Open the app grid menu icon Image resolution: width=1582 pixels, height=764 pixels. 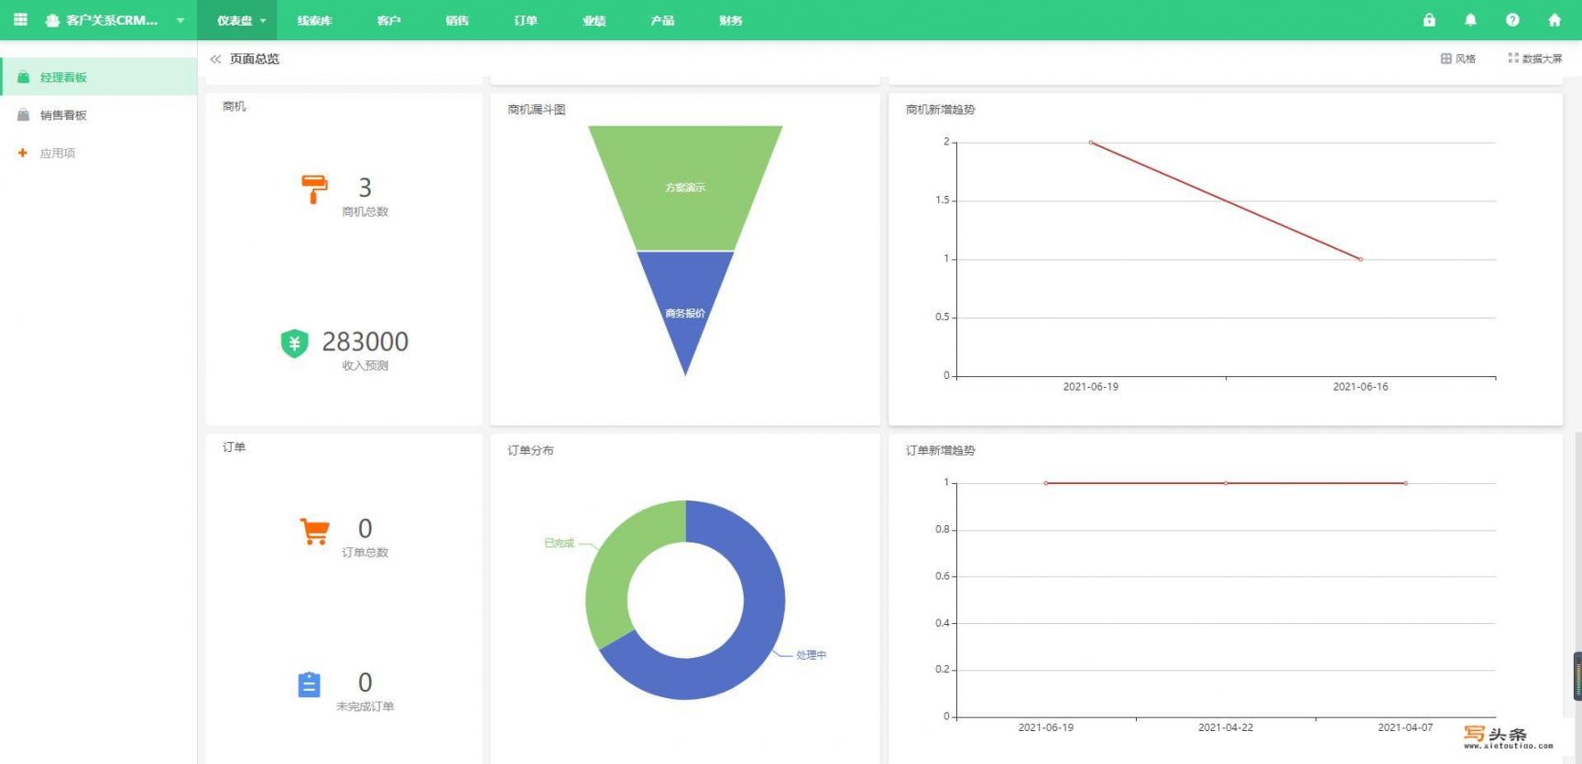(x=20, y=19)
